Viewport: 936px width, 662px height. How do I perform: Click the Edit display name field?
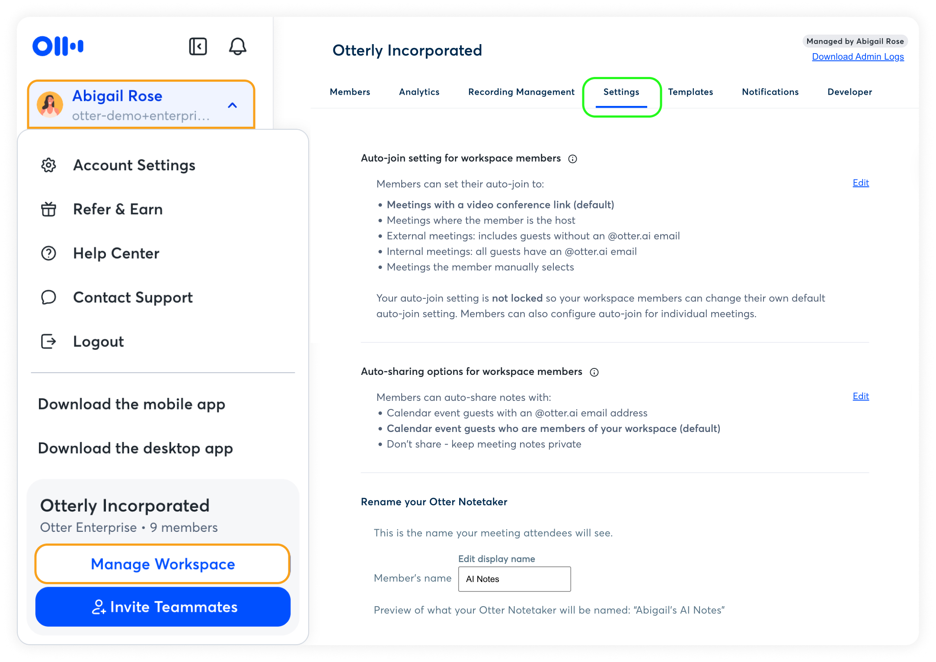[514, 579]
